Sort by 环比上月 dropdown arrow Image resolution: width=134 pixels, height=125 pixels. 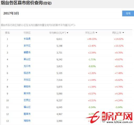(96, 33)
